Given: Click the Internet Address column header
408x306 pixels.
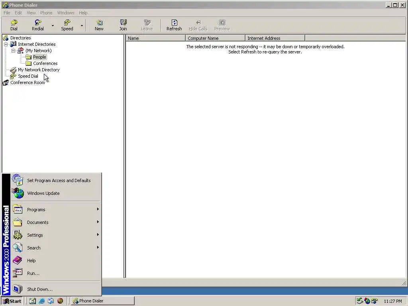Looking at the screenshot, I should point(275,38).
